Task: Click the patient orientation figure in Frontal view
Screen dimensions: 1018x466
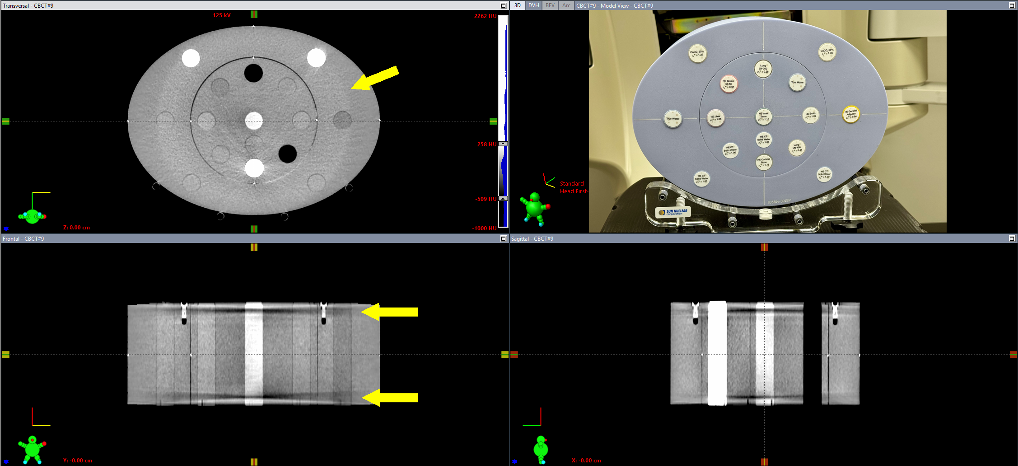Action: (x=32, y=449)
